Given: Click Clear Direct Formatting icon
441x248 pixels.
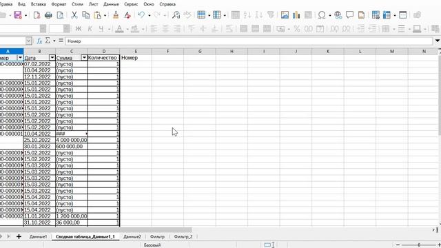Looking at the screenshot, I should click(127, 15).
